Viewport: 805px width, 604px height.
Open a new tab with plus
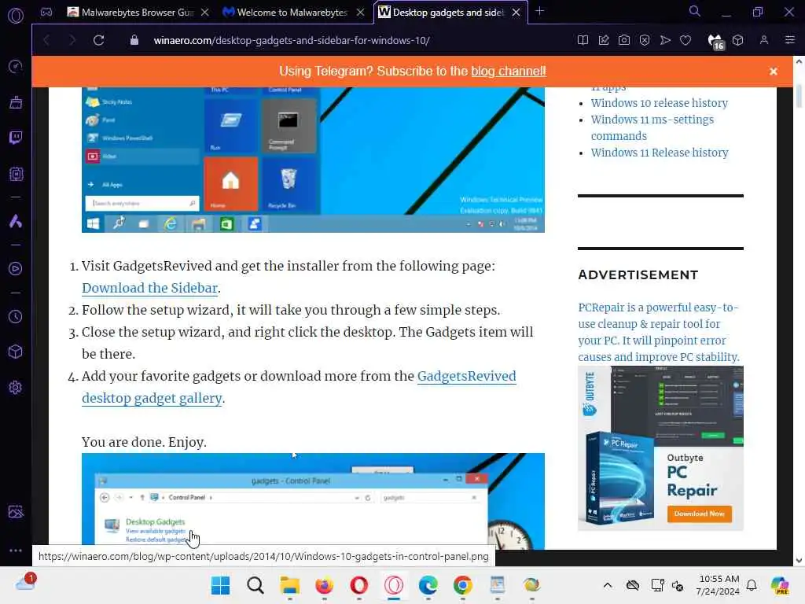[539, 11]
